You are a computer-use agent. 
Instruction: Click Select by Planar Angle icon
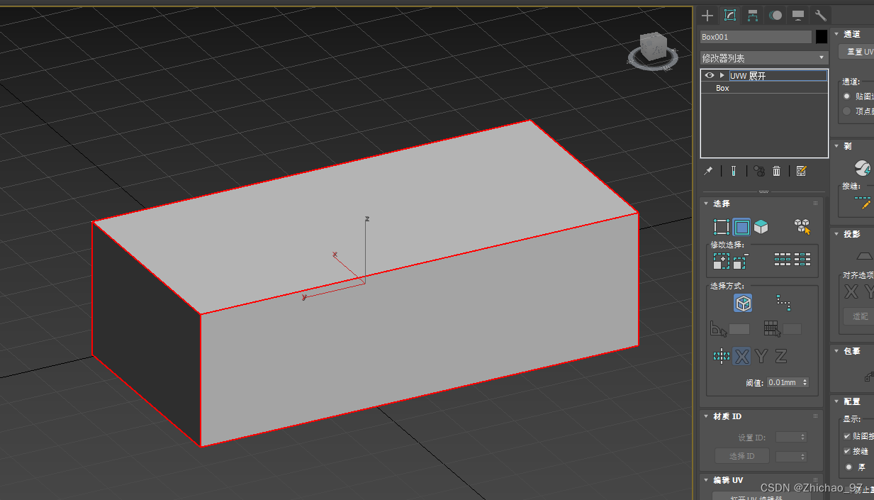pyautogui.click(x=719, y=329)
